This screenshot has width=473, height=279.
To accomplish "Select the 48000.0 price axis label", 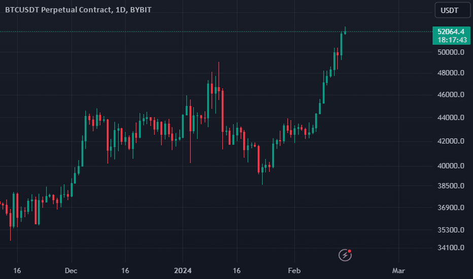I will [451, 73].
